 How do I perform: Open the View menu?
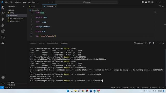pyautogui.click(x=25, y=2)
